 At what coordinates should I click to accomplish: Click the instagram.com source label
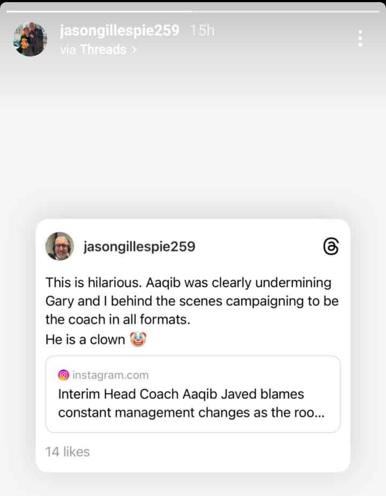click(x=110, y=375)
